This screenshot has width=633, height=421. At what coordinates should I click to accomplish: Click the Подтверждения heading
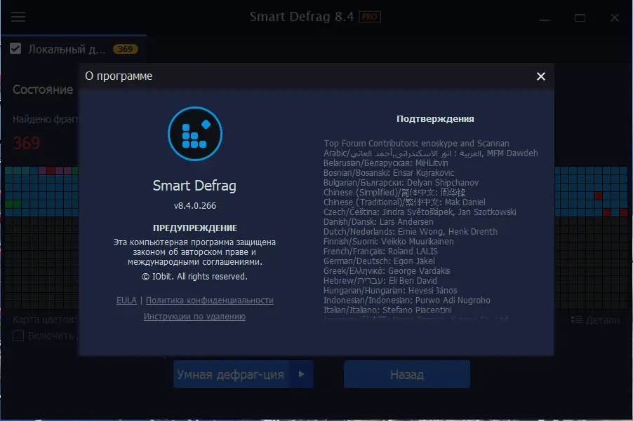tap(435, 119)
